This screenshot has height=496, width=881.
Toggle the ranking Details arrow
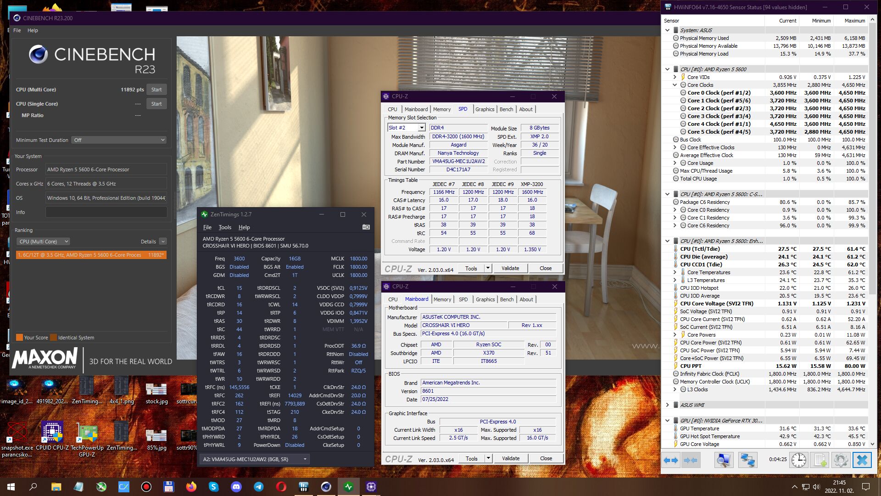pos(163,242)
